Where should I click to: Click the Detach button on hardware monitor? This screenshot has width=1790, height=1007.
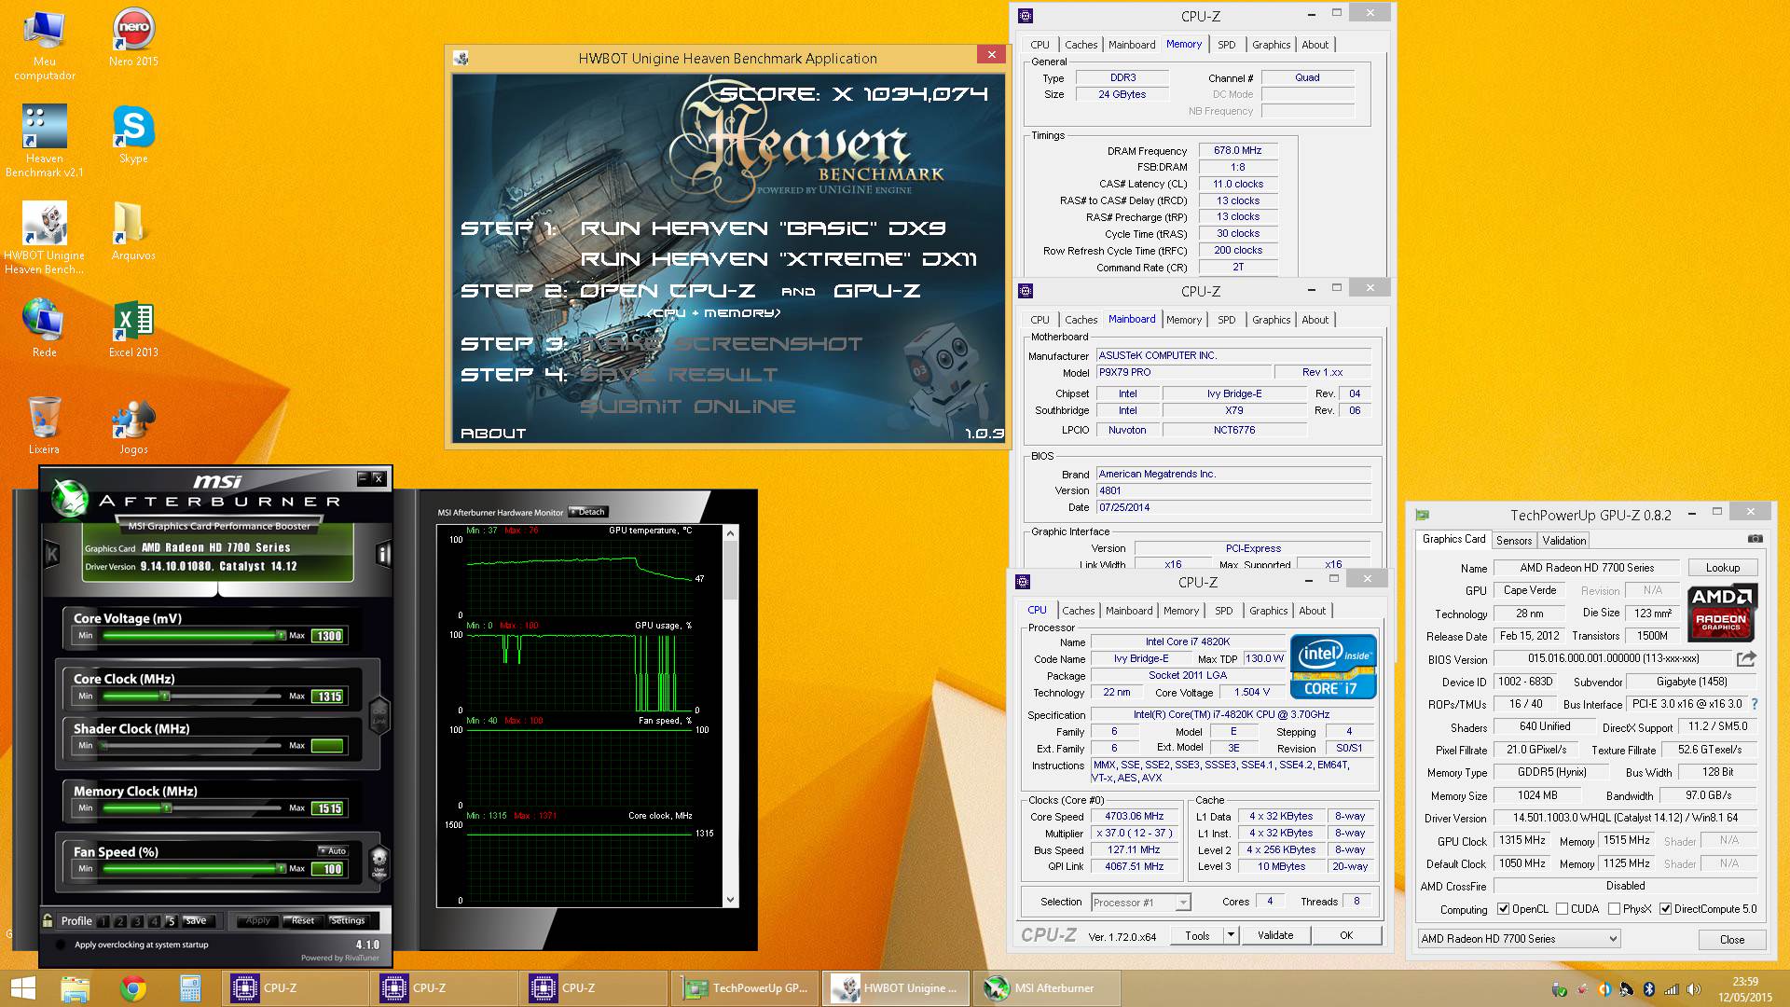point(588,512)
